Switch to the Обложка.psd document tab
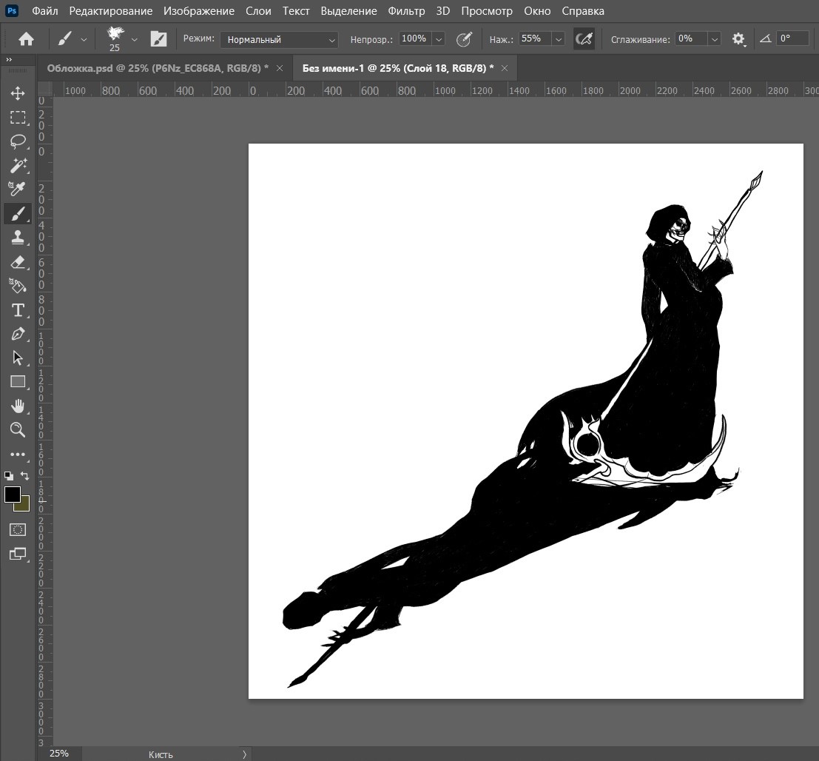Screen dimensions: 819x761 tap(157, 68)
